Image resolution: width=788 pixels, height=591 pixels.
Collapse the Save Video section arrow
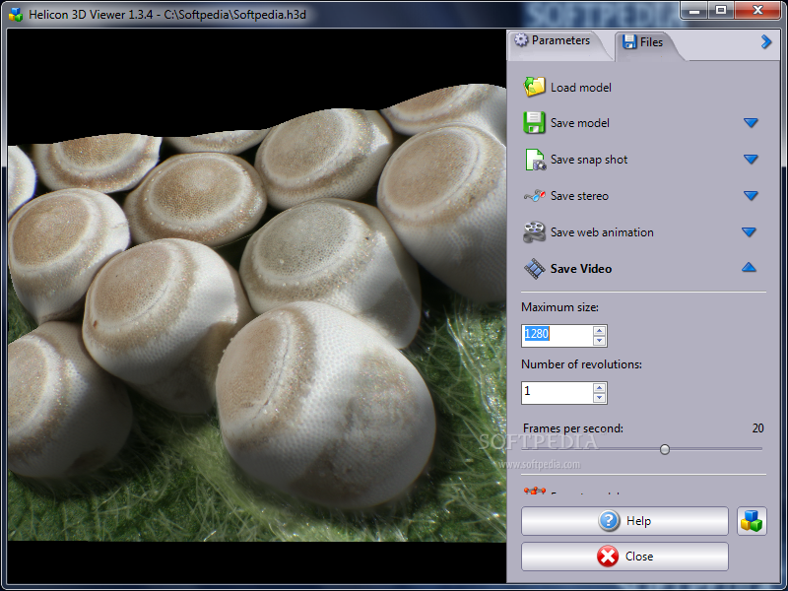click(x=749, y=267)
